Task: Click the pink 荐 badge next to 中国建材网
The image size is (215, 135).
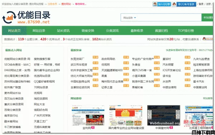Action: [171, 128]
